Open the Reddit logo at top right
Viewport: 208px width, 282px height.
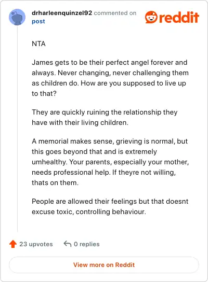pyautogui.click(x=172, y=17)
